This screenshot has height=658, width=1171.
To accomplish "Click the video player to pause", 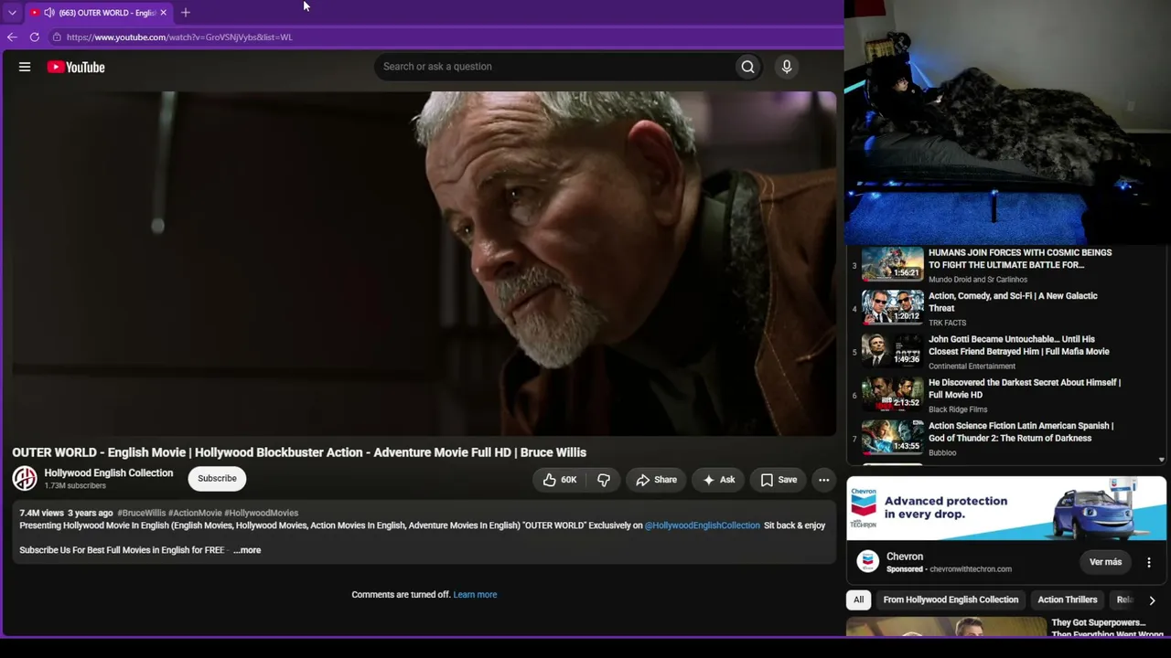I will tap(424, 263).
